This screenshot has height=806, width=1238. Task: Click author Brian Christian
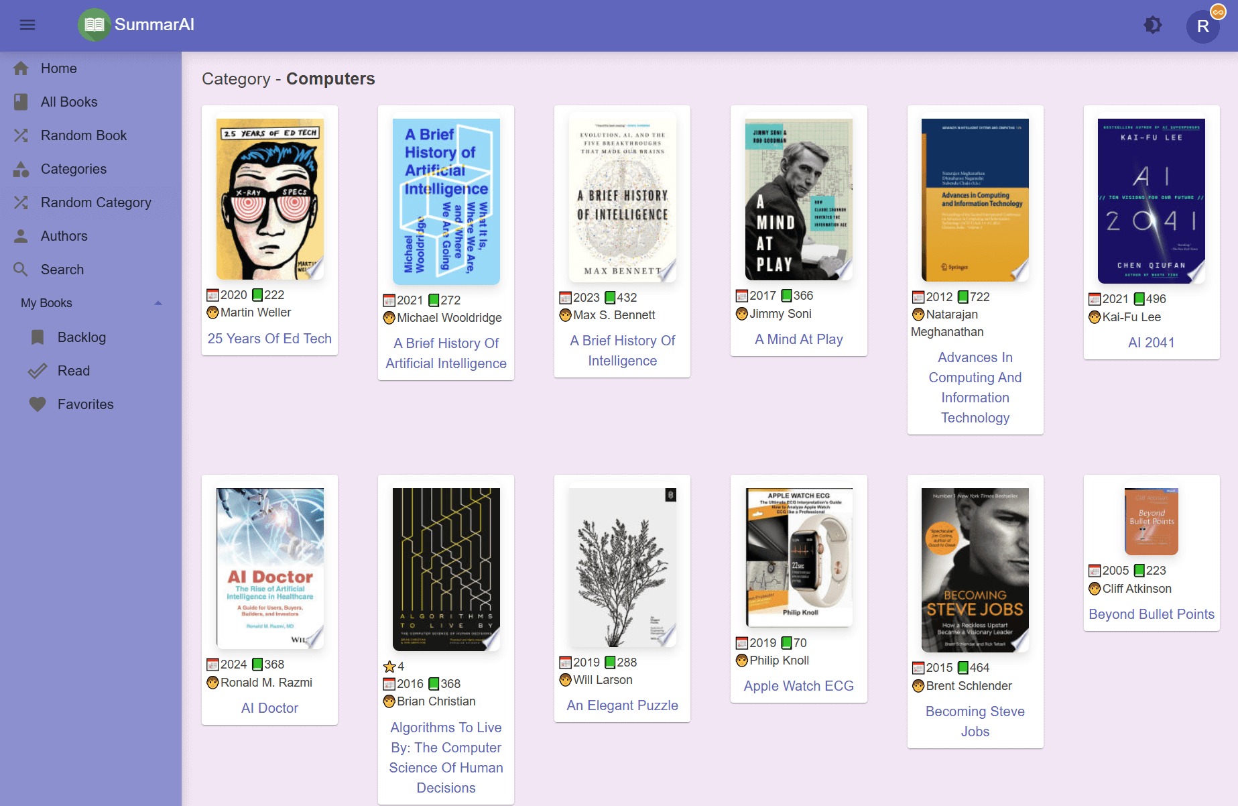point(436,701)
